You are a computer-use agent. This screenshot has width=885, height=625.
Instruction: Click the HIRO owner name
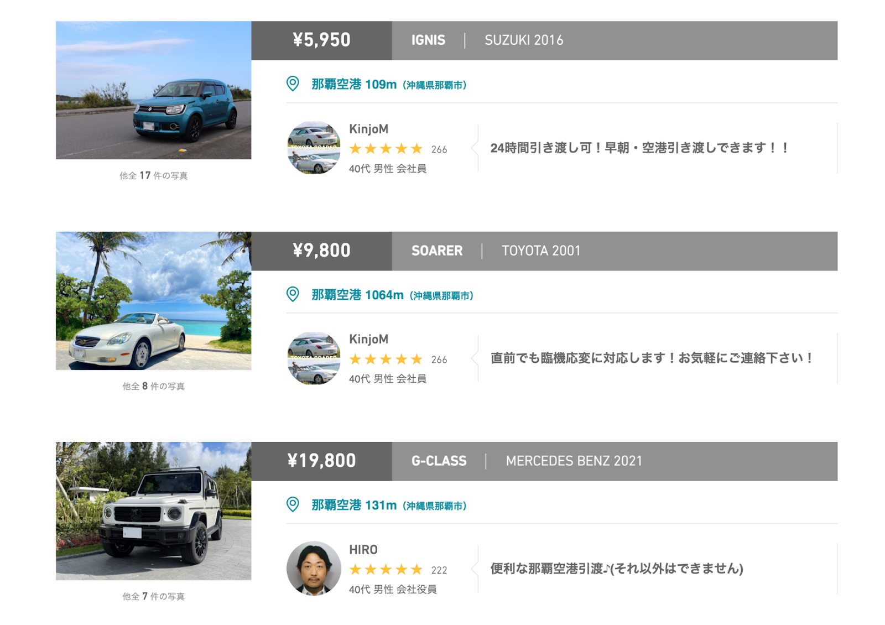[363, 550]
